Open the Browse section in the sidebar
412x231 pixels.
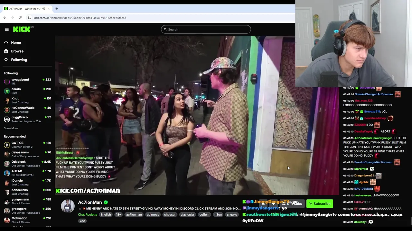coord(17,51)
